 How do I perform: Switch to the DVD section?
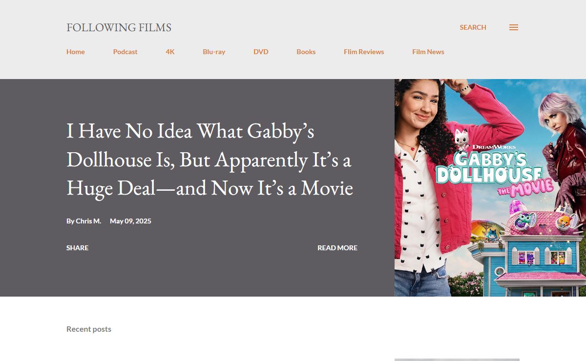point(261,52)
